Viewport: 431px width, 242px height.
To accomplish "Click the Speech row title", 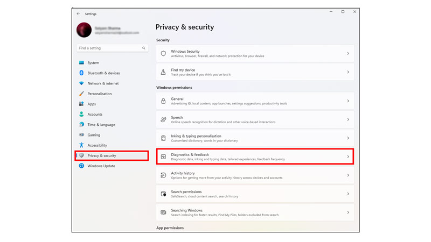I will point(177,117).
